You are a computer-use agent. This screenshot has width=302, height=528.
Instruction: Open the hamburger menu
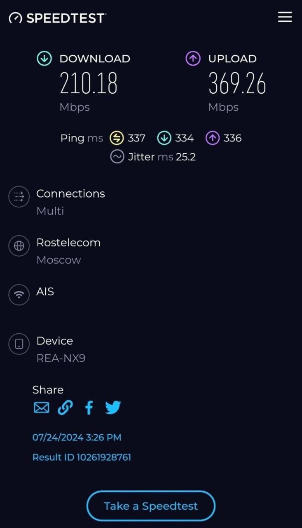[285, 17]
